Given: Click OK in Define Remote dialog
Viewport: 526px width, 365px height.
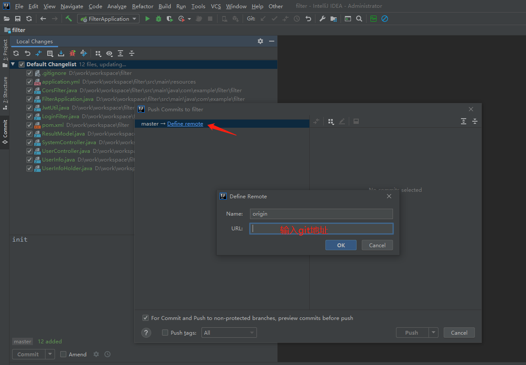Looking at the screenshot, I should click(x=341, y=245).
